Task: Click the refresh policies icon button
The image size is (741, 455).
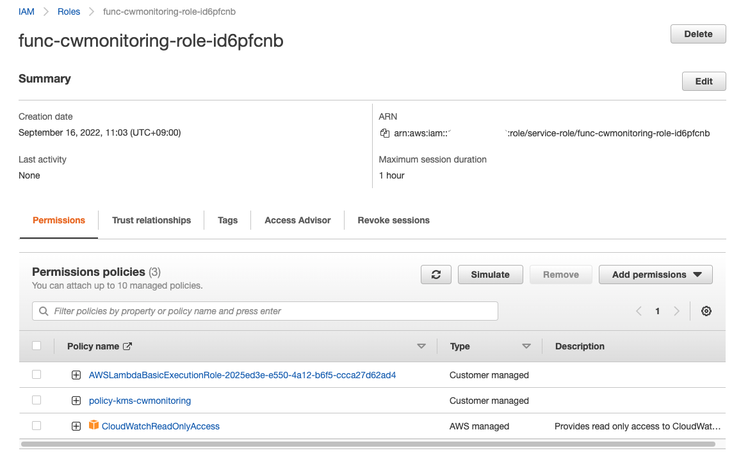Action: click(x=436, y=275)
